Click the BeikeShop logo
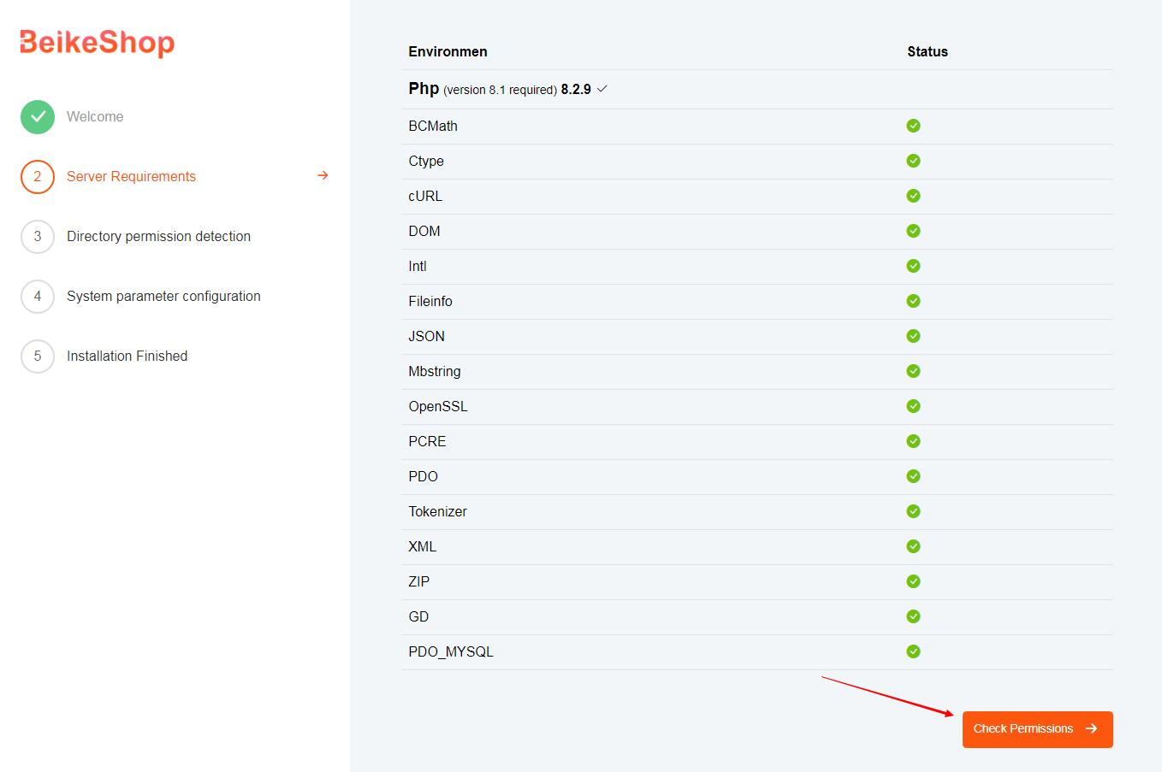The image size is (1162, 772). (97, 42)
